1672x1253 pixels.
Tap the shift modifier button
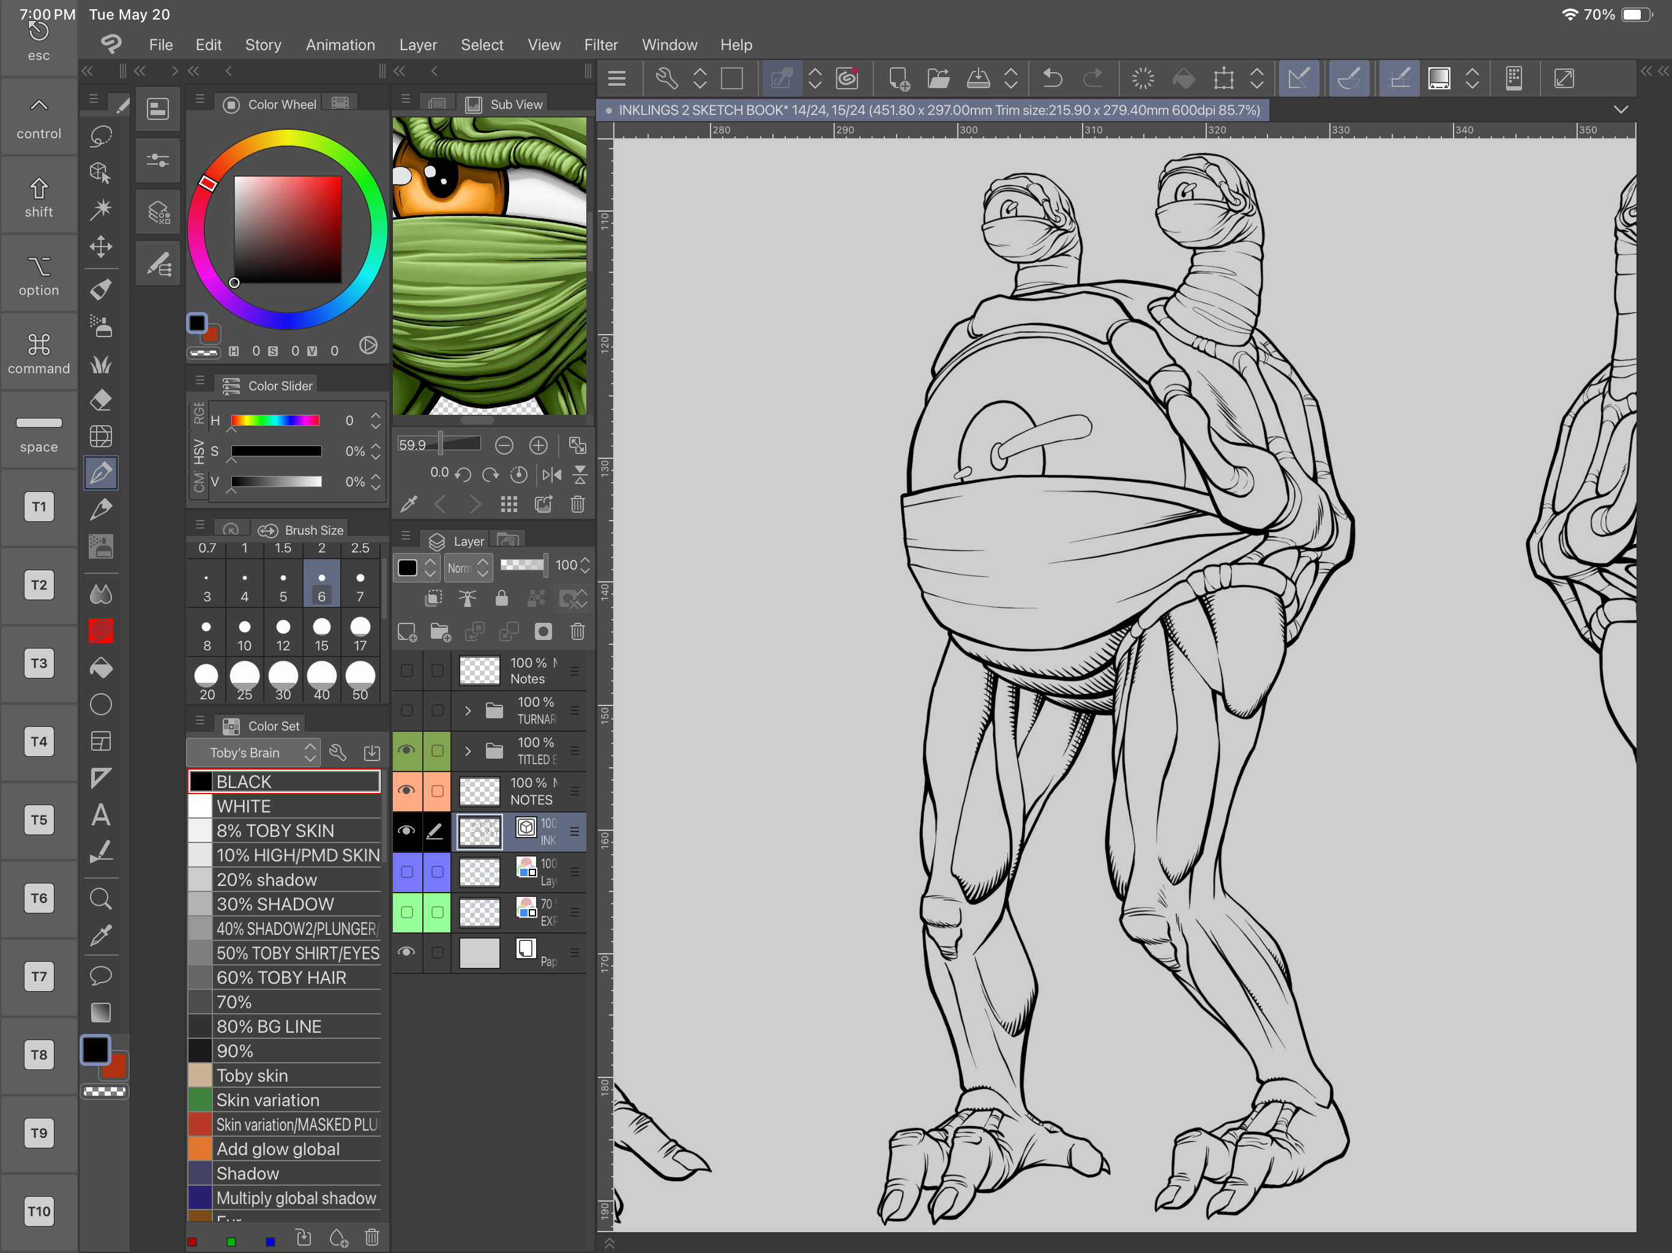point(39,196)
